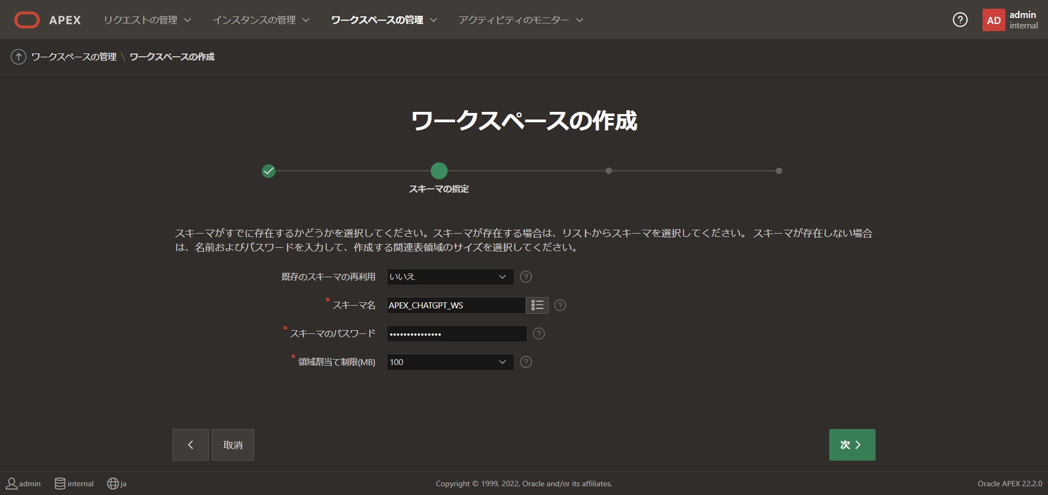1048x495 pixels.
Task: Open the ワークスペースの管理 breadcrumb link
Action: click(x=74, y=57)
